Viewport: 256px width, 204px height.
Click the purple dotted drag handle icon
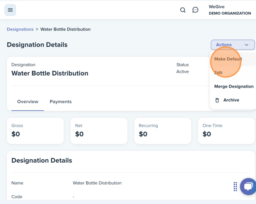pyautogui.click(x=235, y=187)
